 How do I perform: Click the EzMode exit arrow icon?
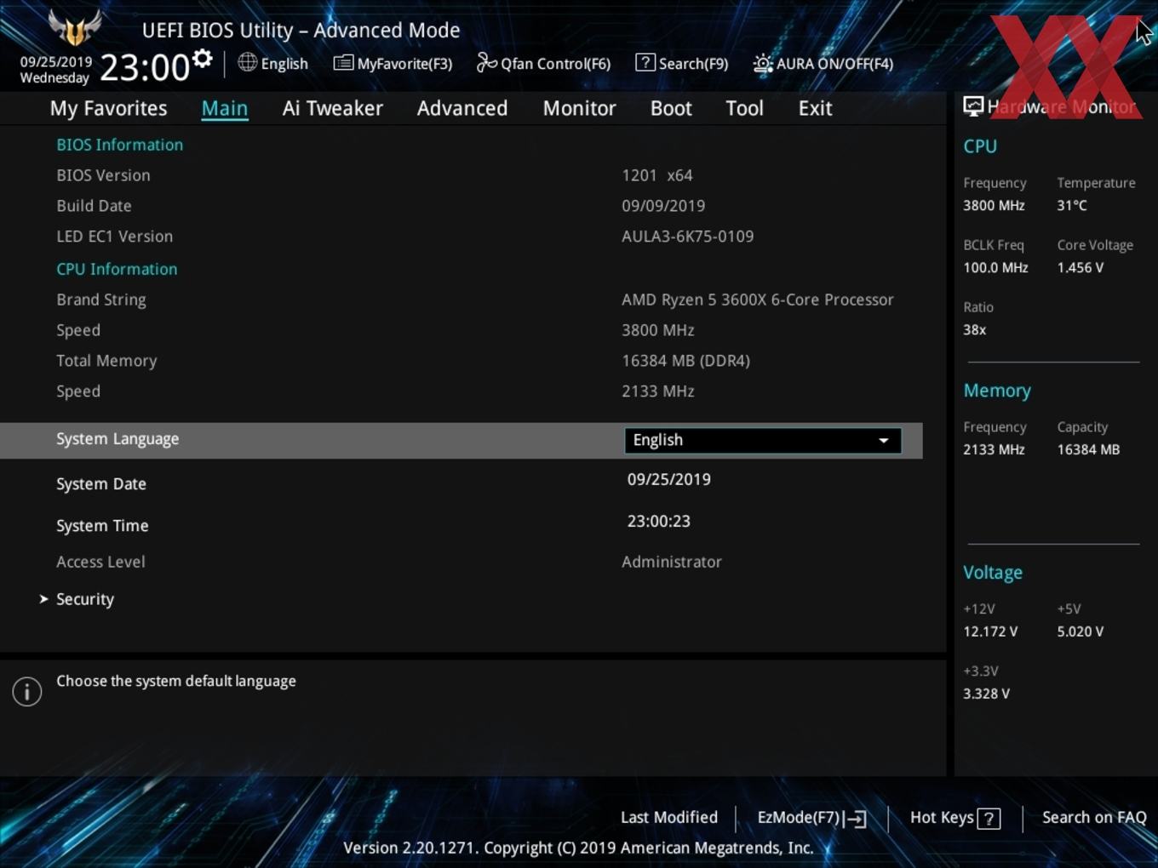point(857,819)
